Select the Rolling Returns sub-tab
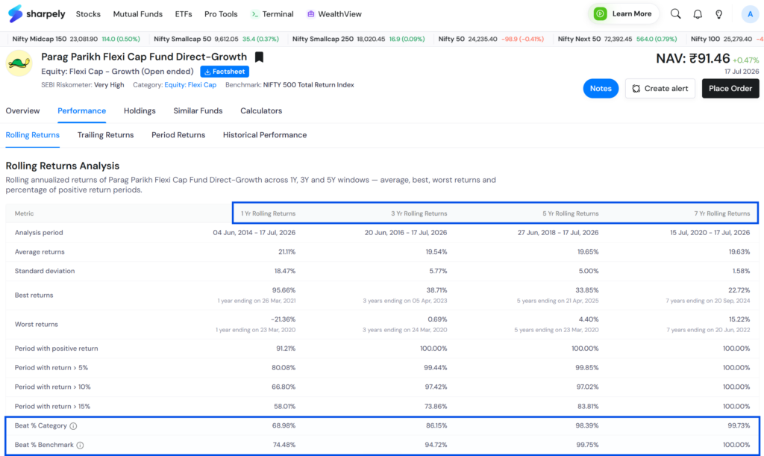 (33, 135)
